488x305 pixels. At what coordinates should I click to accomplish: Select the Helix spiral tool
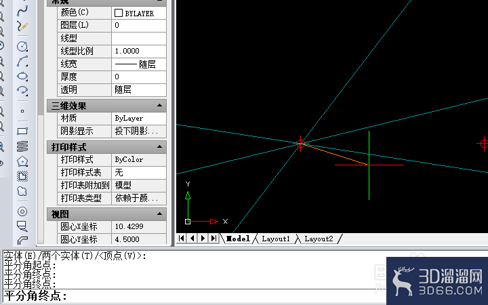(22, 146)
